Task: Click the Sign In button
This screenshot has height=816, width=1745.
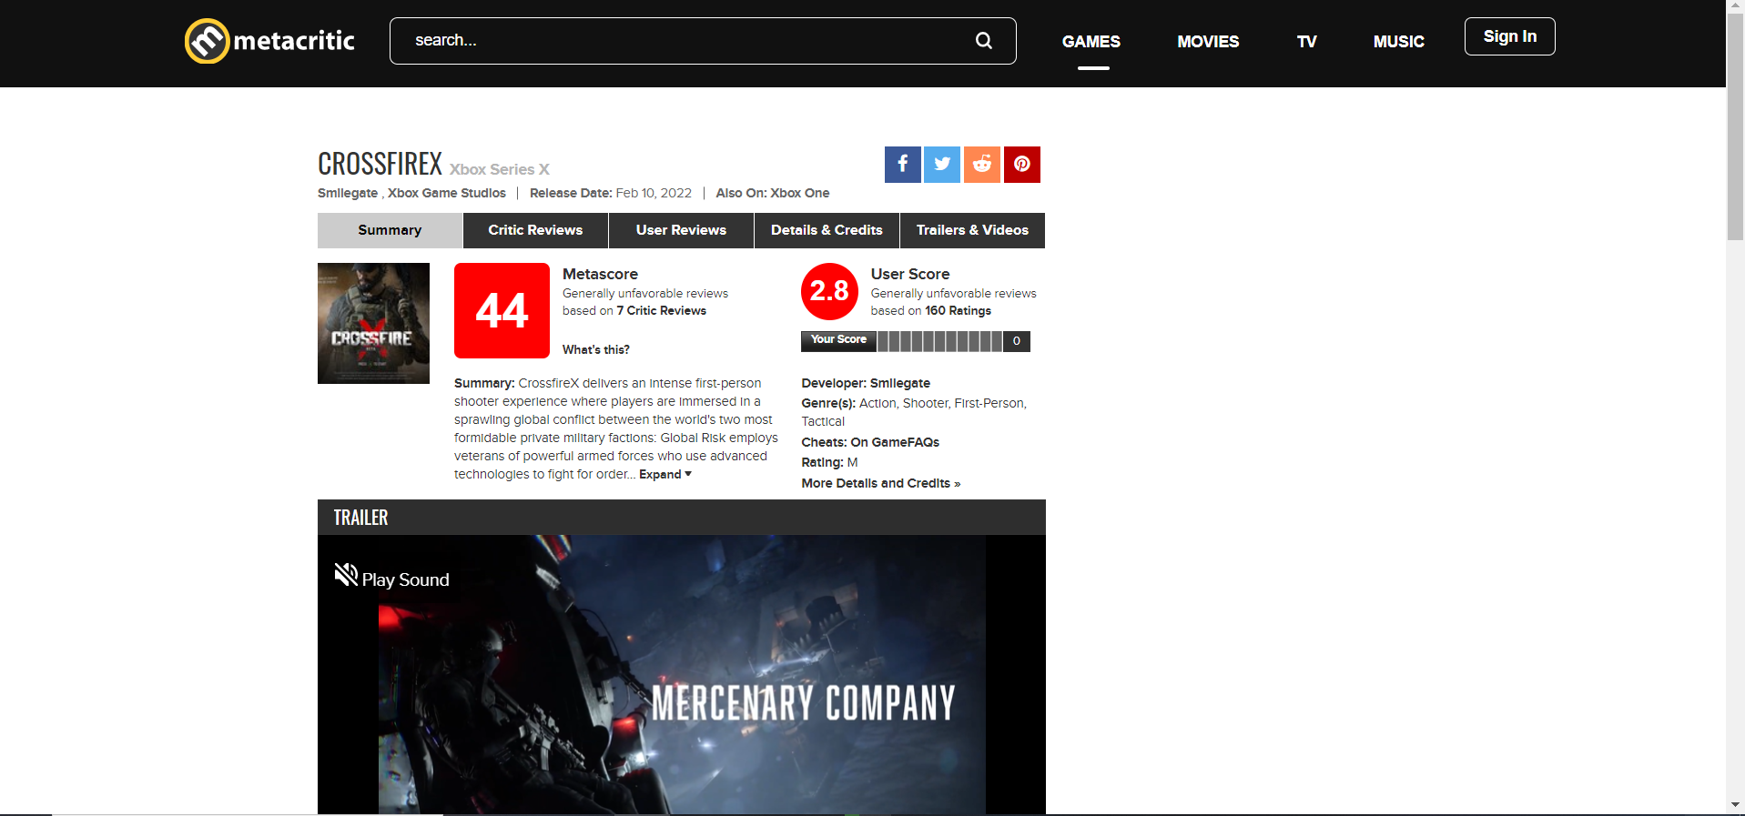Action: coord(1509,36)
